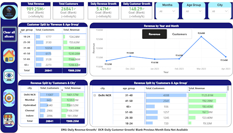Open the customer target focus icon
The image size is (233, 133).
point(9,98)
